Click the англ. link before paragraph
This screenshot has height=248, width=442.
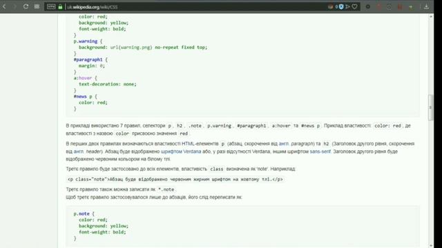(x=284, y=144)
